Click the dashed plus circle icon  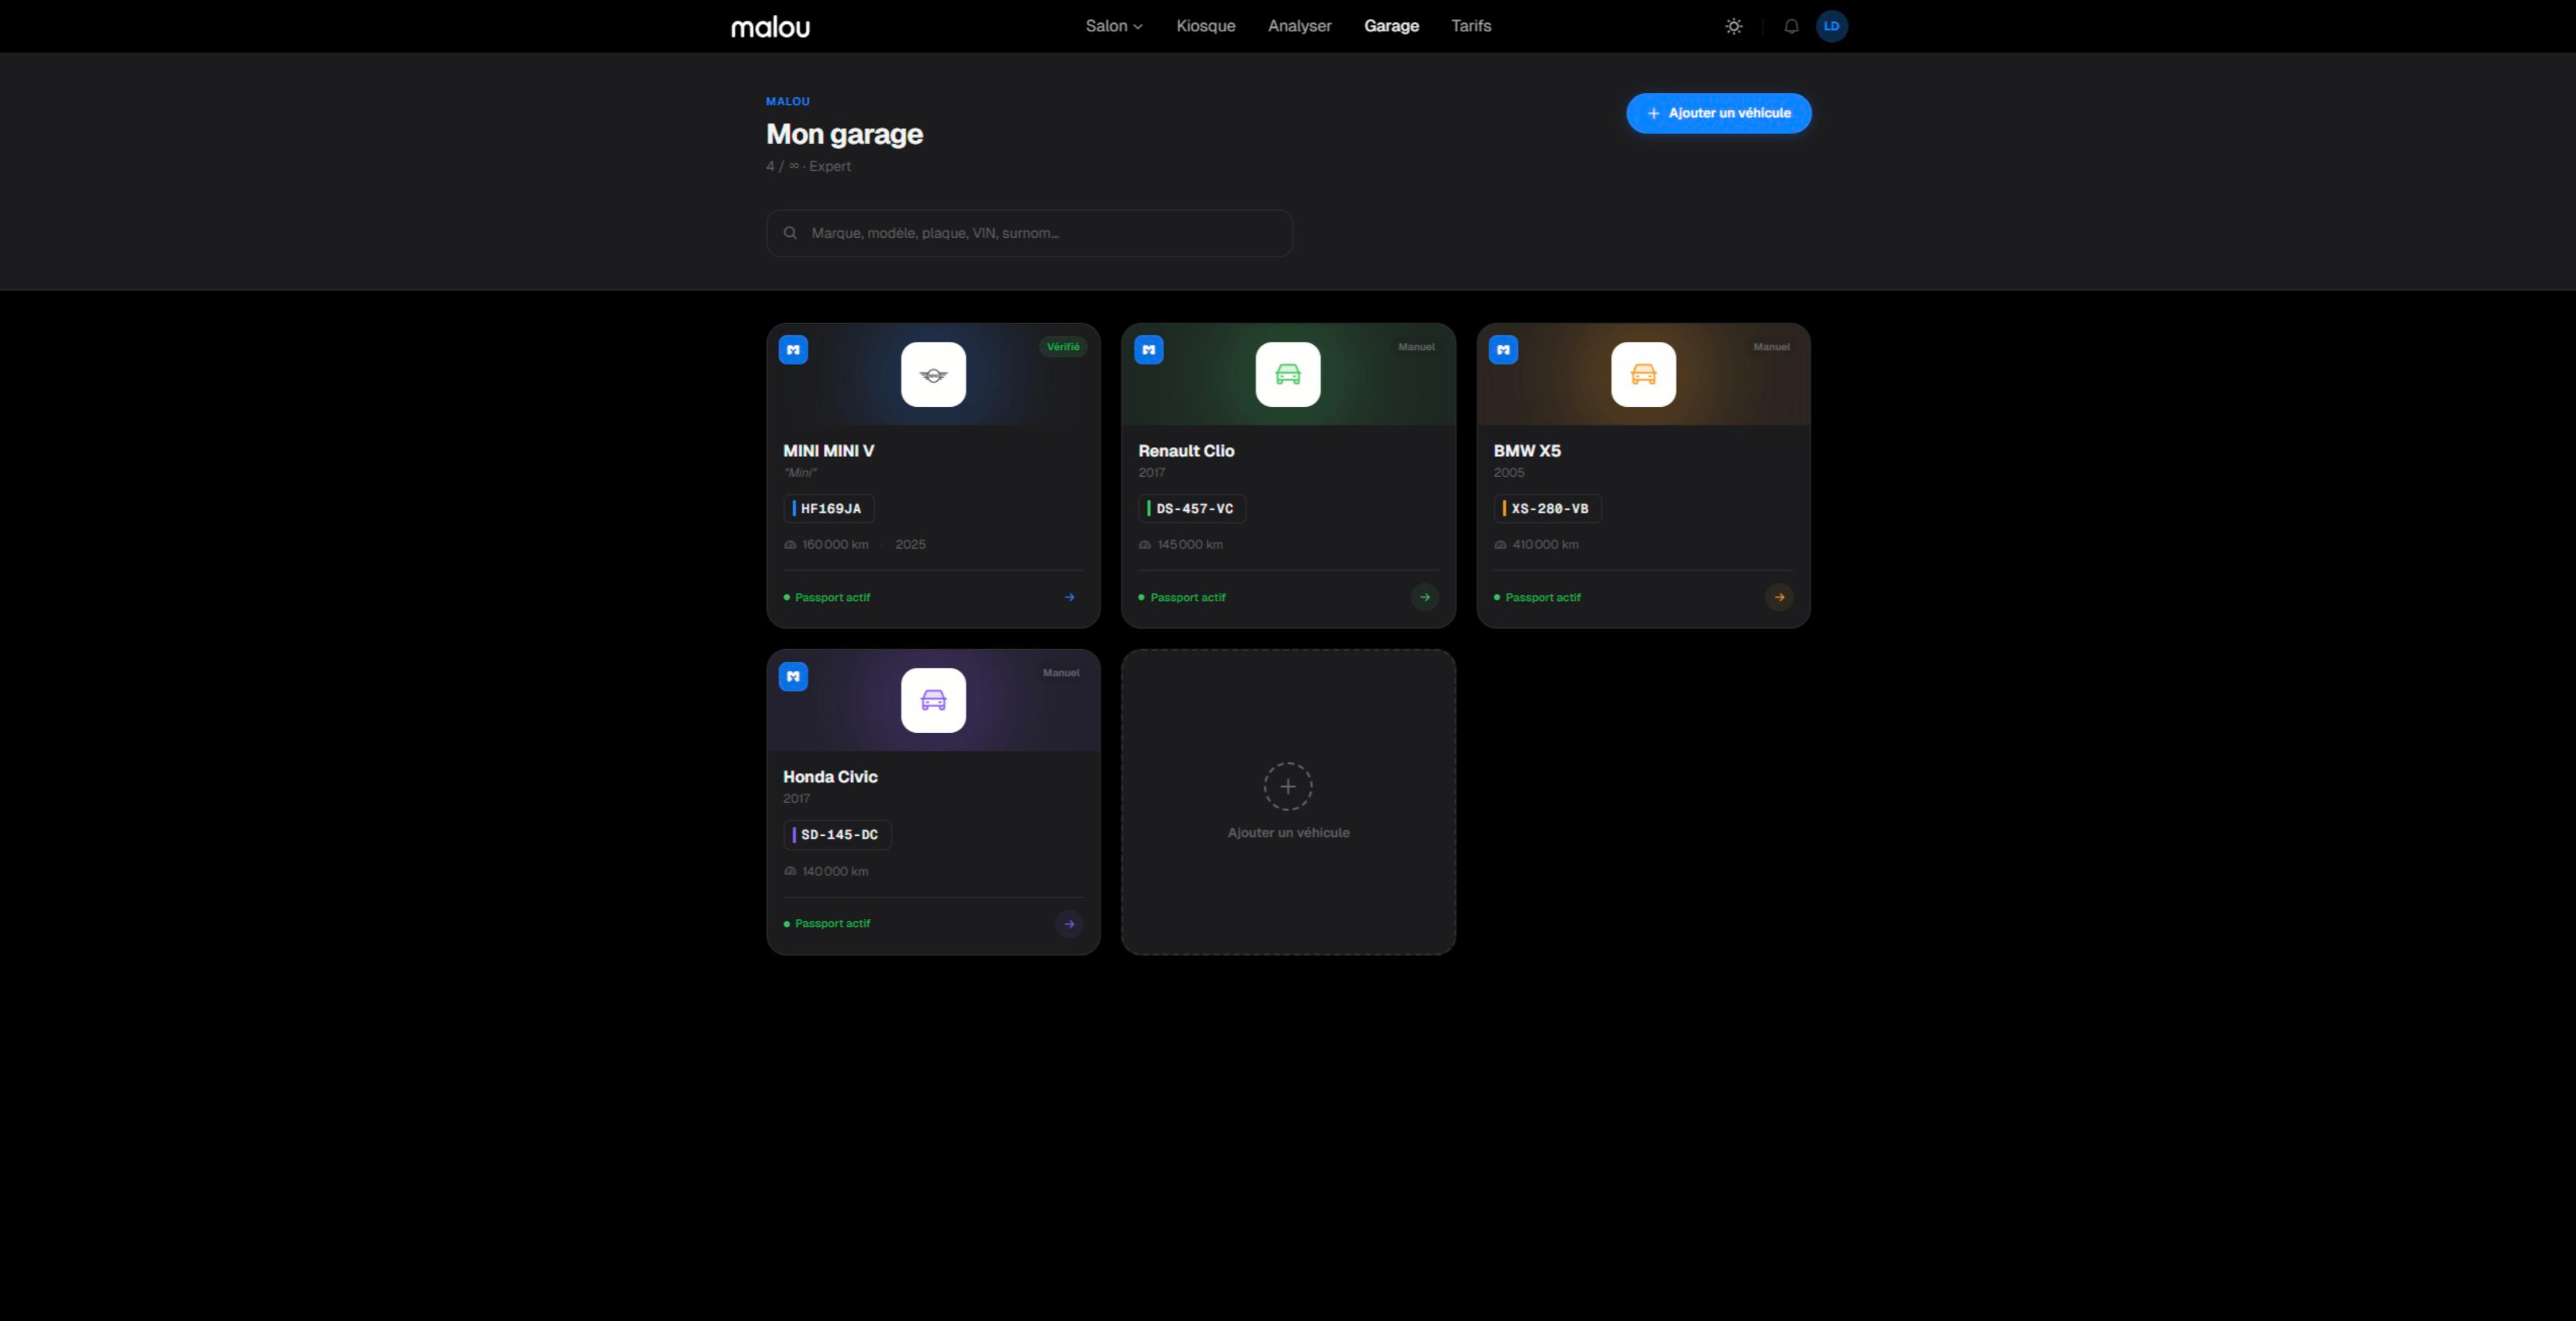pyautogui.click(x=1288, y=787)
